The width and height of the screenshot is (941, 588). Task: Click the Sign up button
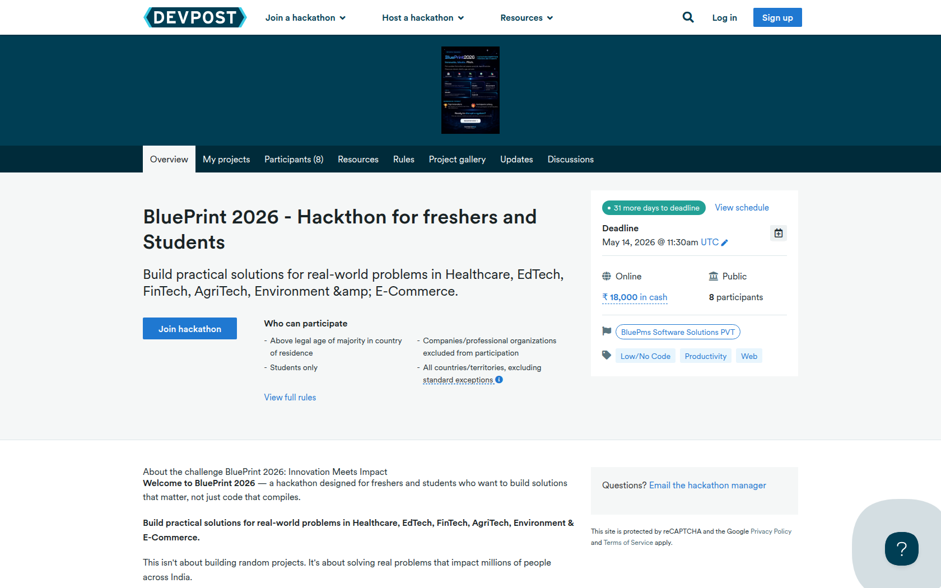click(x=777, y=17)
